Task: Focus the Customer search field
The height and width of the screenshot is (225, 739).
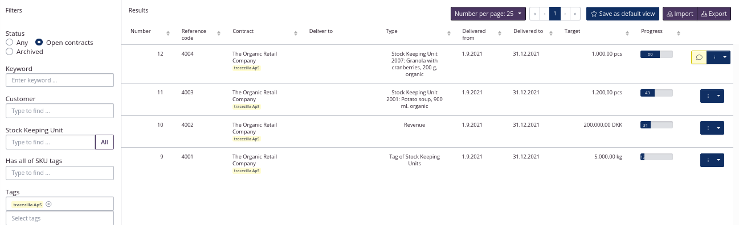Action: (60, 111)
